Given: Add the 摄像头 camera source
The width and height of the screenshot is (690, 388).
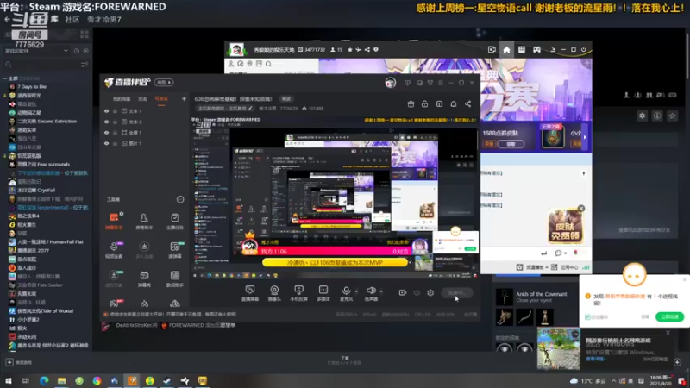Looking at the screenshot, I should click(x=274, y=293).
